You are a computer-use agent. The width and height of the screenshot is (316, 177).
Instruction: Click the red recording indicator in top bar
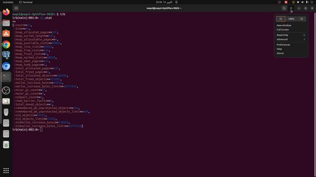(x=286, y=2)
